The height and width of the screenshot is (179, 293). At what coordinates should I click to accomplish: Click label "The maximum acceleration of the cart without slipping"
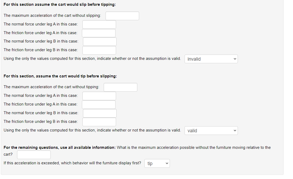pyautogui.click(x=52, y=15)
